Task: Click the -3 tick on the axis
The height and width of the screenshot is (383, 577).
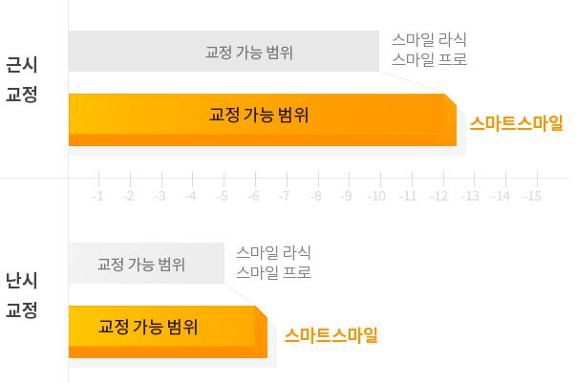Action: (x=160, y=196)
